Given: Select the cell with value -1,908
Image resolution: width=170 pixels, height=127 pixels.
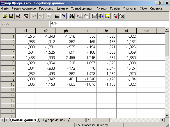Looking at the screenshot, I should [x=26, y=47].
